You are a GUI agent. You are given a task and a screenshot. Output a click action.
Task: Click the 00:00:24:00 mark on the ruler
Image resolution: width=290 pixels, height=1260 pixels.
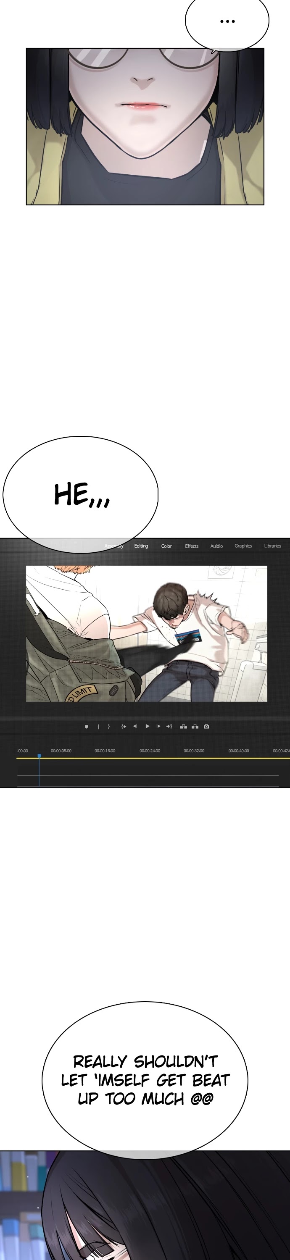click(150, 750)
